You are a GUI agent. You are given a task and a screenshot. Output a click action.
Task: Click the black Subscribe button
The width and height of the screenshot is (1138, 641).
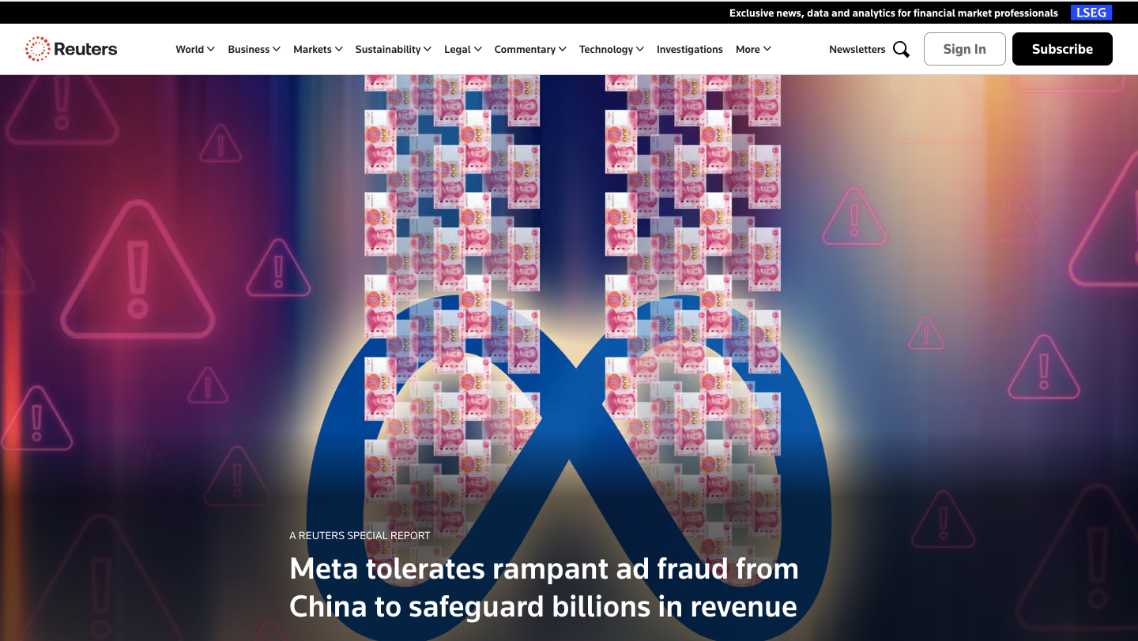[1062, 49]
